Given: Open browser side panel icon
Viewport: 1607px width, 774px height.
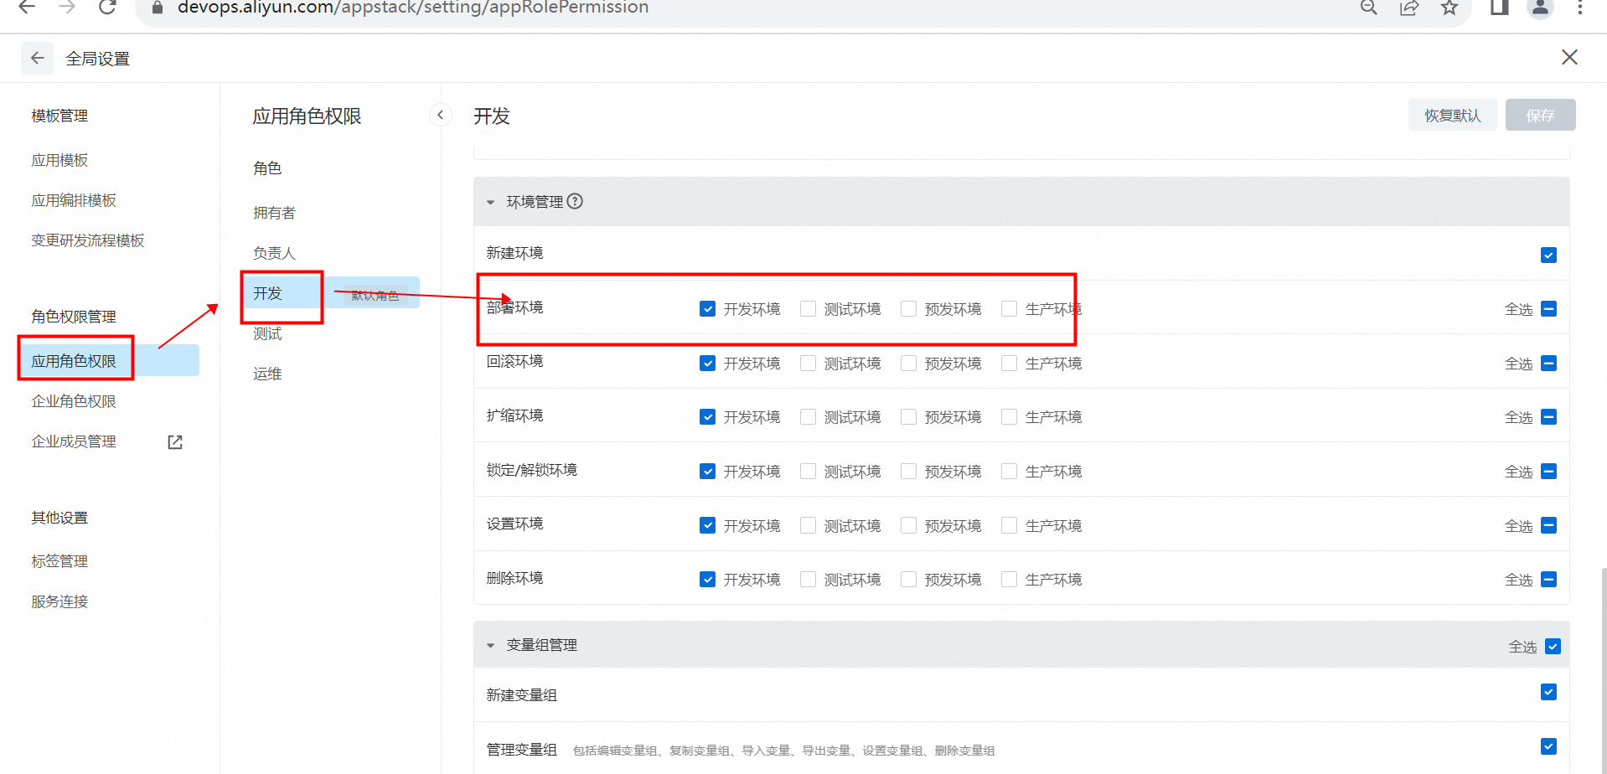Looking at the screenshot, I should [x=1500, y=8].
